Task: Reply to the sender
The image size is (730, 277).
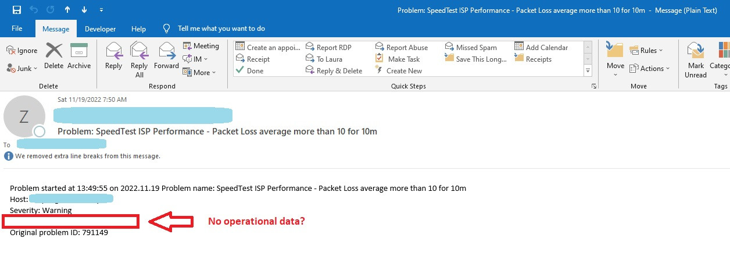Action: pyautogui.click(x=113, y=56)
